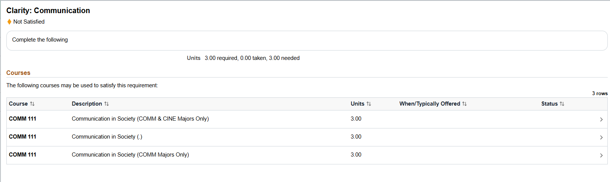This screenshot has height=182, width=610.
Task: Click the units required summary text
Action: coord(252,58)
